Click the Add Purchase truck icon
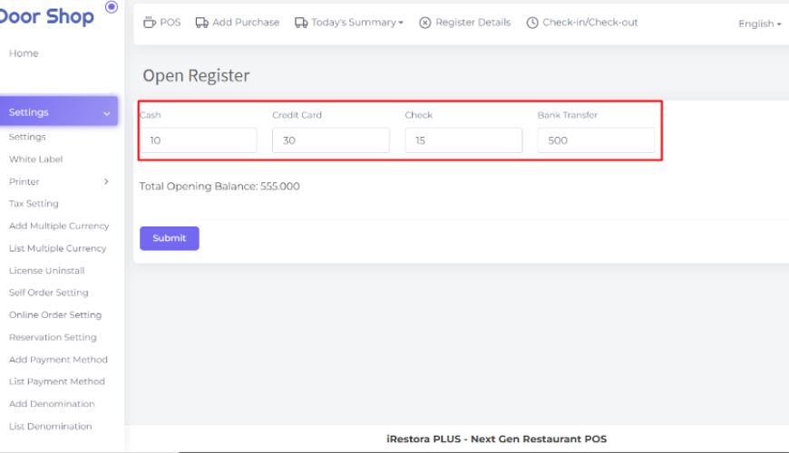Image resolution: width=789 pixels, height=453 pixels. 202,23
